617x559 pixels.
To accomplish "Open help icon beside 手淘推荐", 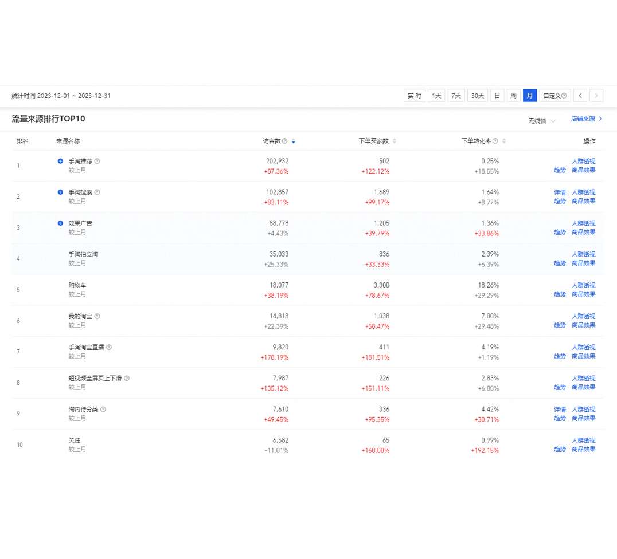I will tap(97, 161).
